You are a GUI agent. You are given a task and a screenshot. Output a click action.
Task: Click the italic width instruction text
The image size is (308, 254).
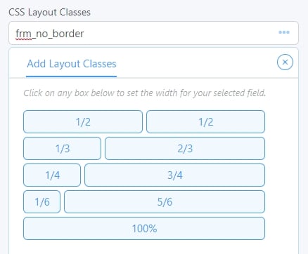(145, 93)
